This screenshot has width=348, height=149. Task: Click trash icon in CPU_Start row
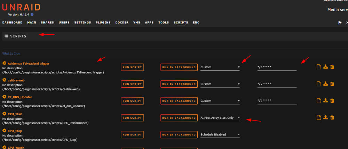coord(332,117)
